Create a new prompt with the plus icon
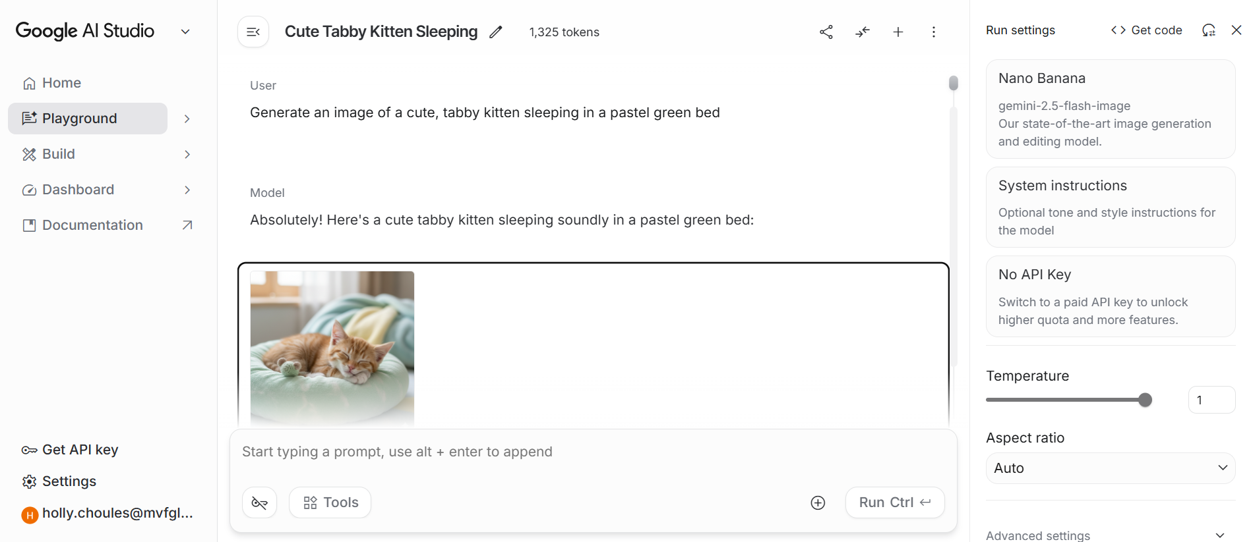The image size is (1253, 542). pos(898,31)
